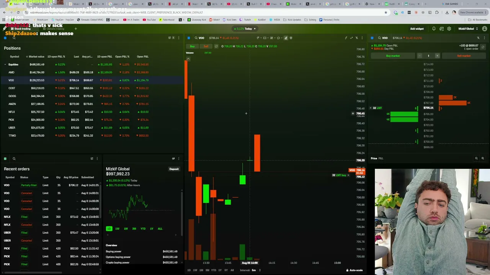Open the annotation bubble tool dropdown
Image resolution: width=490 pixels, height=275 pixels.
tap(279, 38)
